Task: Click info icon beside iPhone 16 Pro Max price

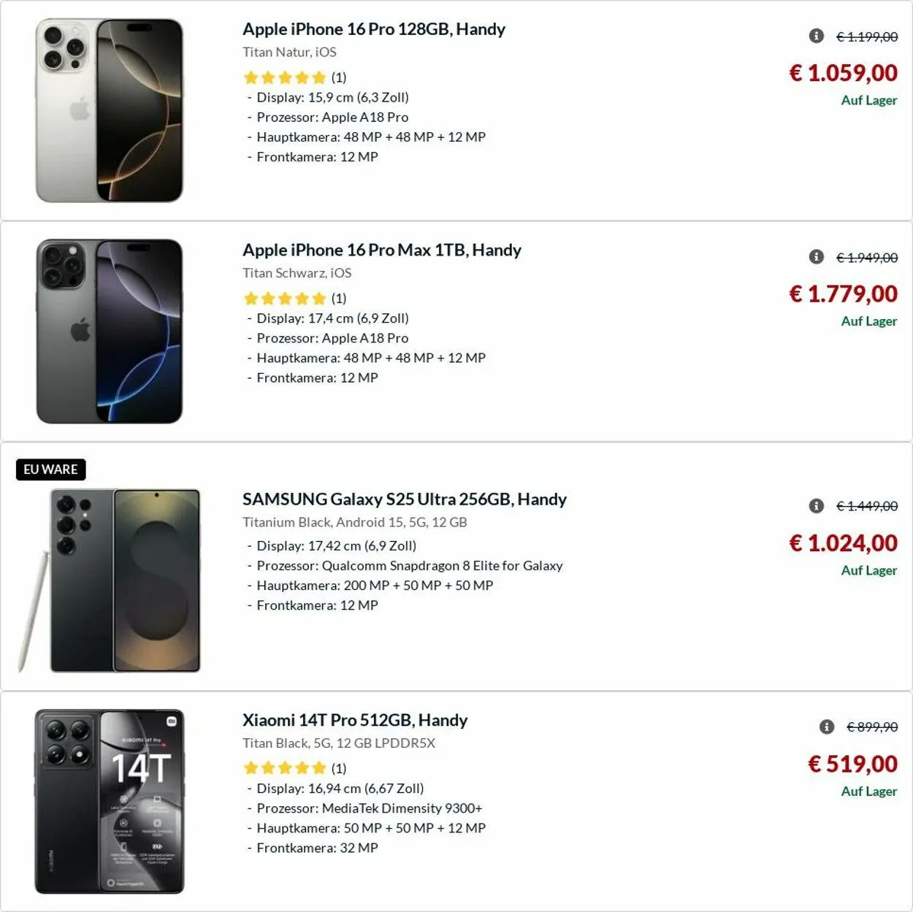Action: click(x=817, y=257)
